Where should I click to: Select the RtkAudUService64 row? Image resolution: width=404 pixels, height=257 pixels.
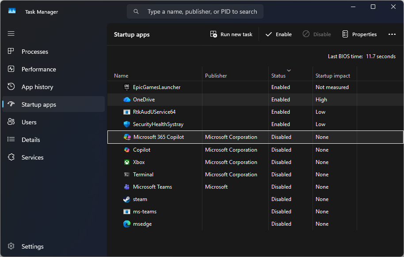[154, 112]
